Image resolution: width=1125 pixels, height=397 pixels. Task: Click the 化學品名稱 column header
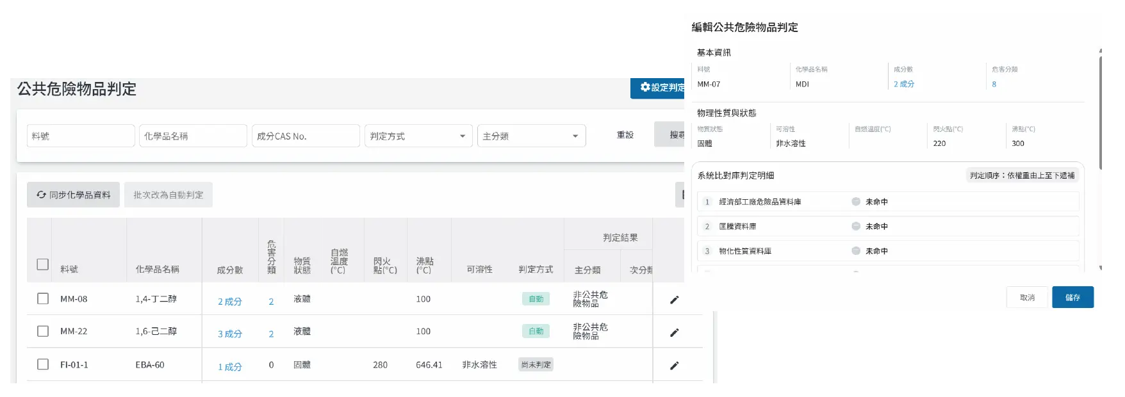click(158, 270)
